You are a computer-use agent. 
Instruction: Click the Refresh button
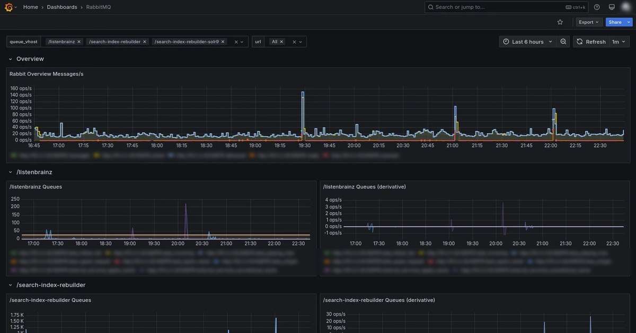click(x=591, y=42)
